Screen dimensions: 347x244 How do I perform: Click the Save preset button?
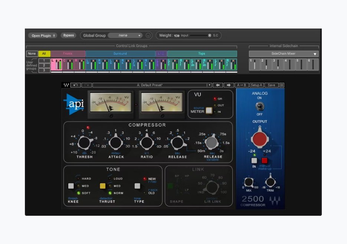pyautogui.click(x=271, y=85)
